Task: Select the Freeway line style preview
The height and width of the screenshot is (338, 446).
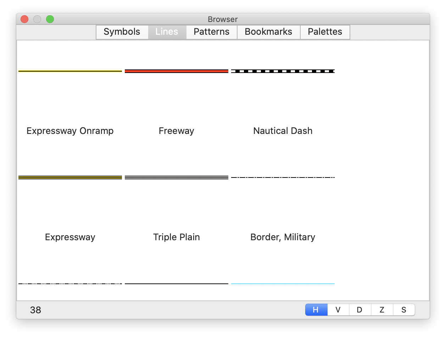Action: point(176,71)
